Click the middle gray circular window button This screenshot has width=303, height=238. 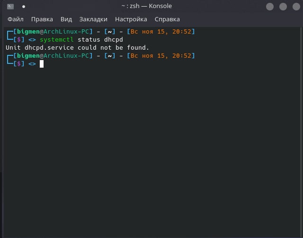283,7
